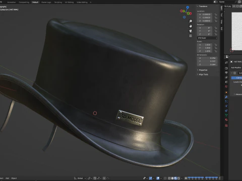
Task: Toggle lock on Scale Z
Action: pyautogui.click(x=216, y=51)
